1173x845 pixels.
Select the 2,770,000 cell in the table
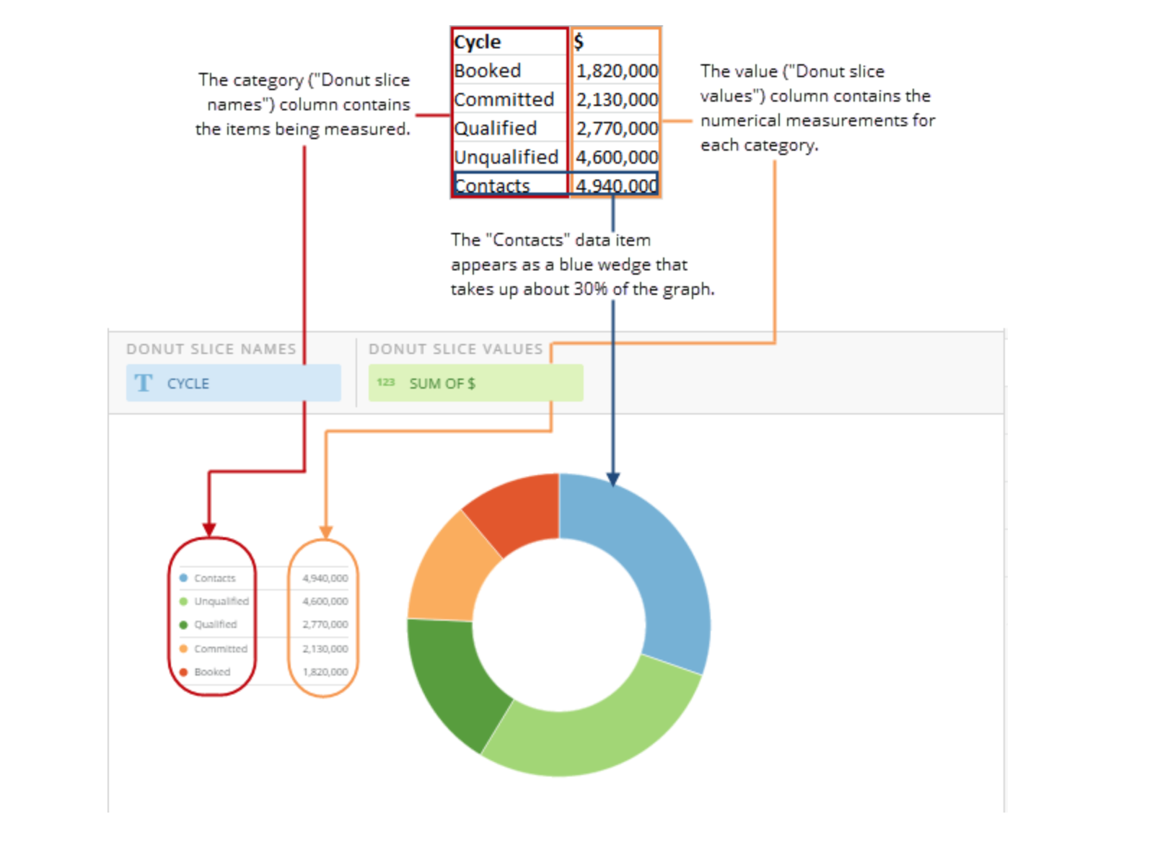616,128
